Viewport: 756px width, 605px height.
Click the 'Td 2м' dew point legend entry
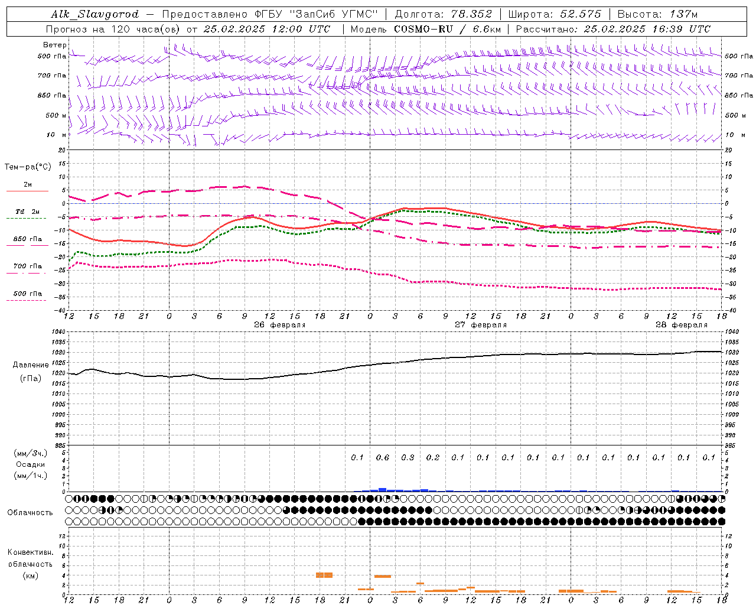[27, 212]
